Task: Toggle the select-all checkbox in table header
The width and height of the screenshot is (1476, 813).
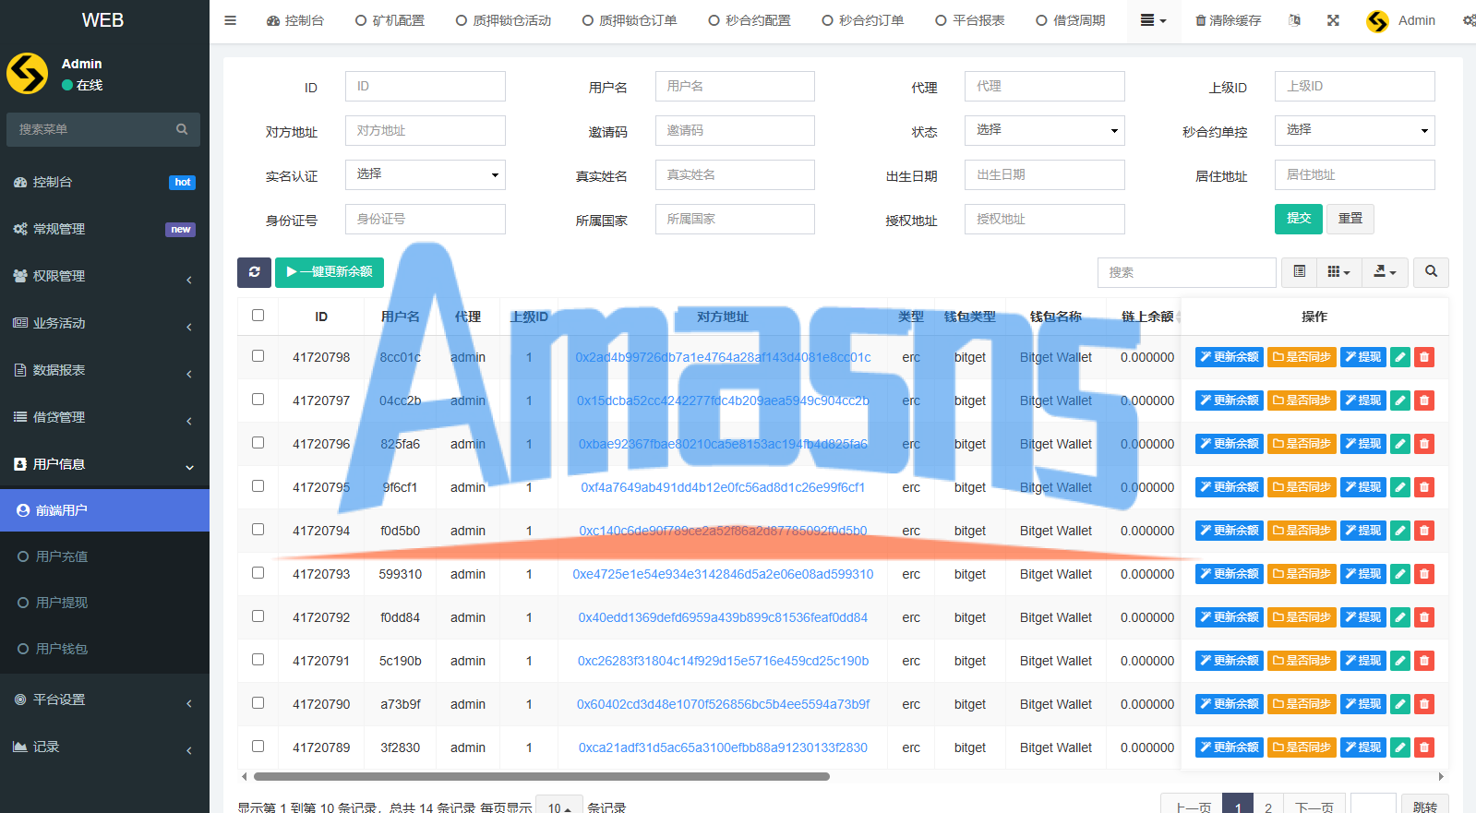Action: (x=258, y=316)
